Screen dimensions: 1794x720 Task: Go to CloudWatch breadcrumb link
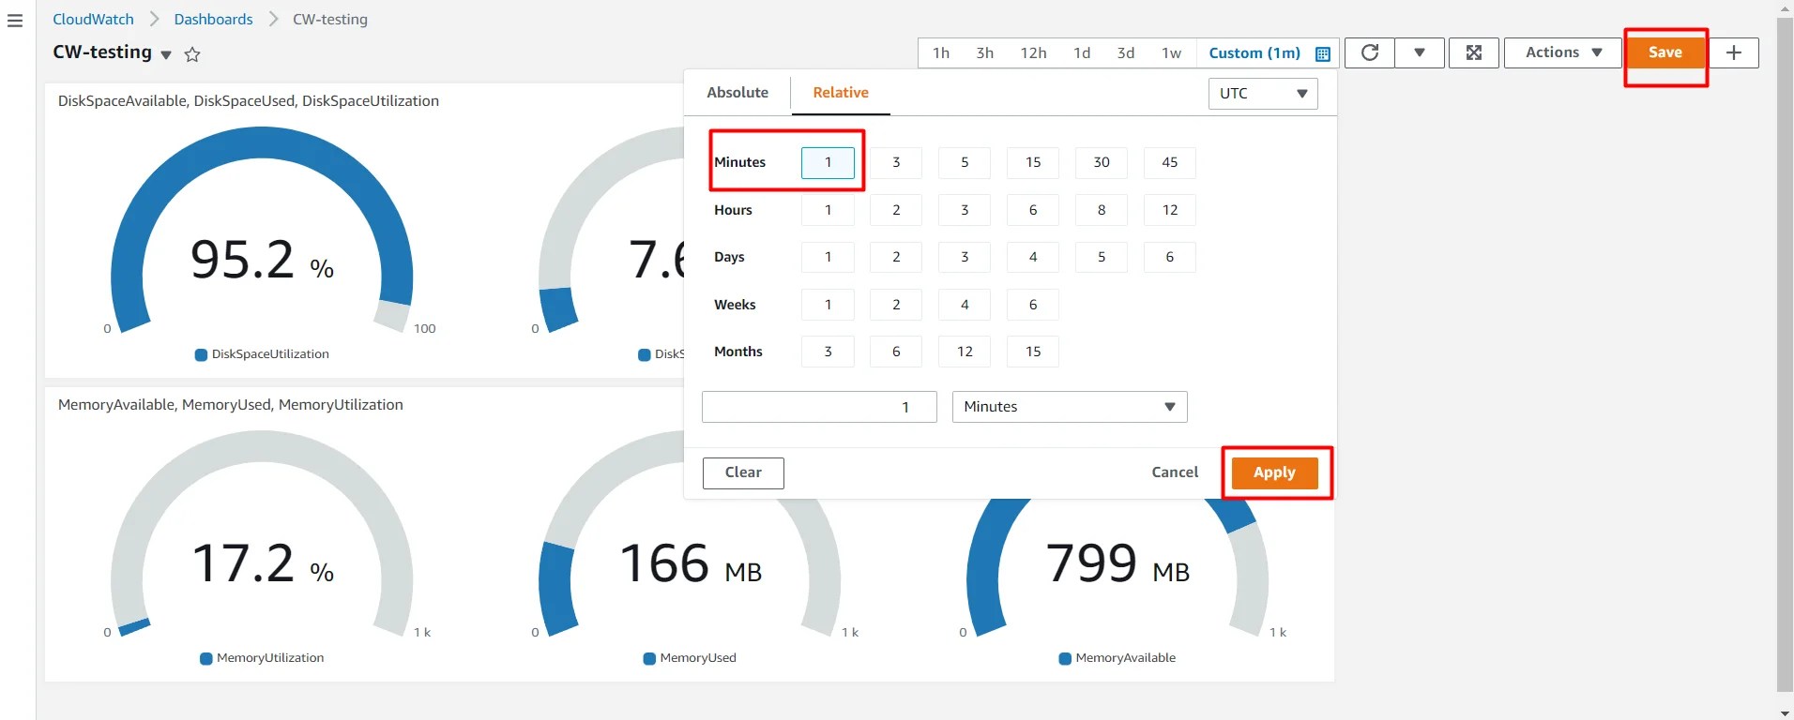(93, 19)
